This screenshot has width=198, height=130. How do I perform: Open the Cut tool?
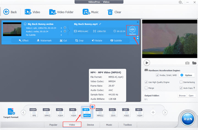63,41
